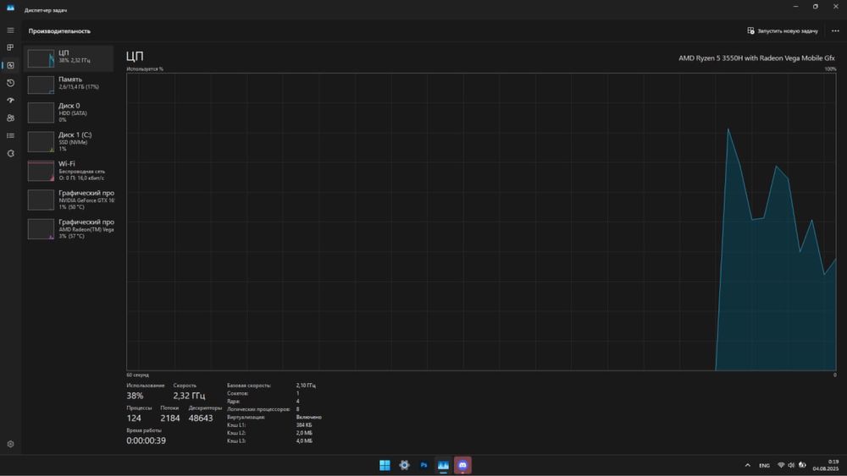The width and height of the screenshot is (847, 476).
Task: Open Task Manager settings gear
Action: coord(10,444)
